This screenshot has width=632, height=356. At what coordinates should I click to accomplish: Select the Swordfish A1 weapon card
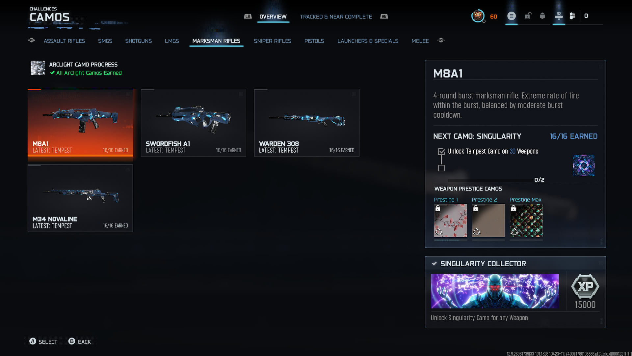(x=194, y=123)
